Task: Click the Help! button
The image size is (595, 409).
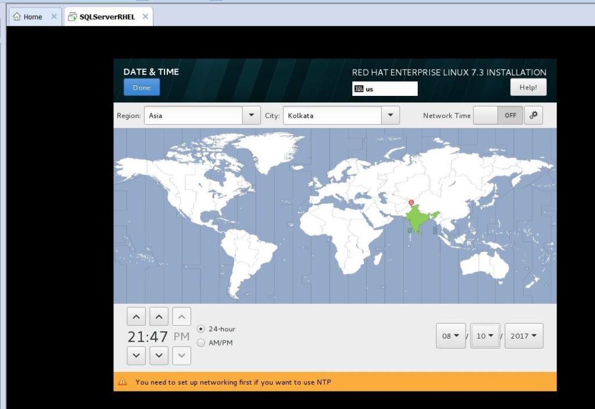Action: [x=528, y=87]
